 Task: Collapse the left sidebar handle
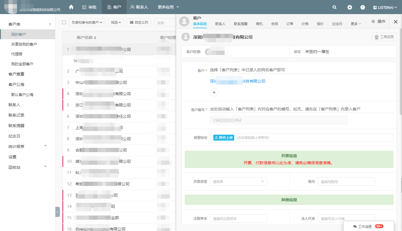pyautogui.click(x=57, y=212)
